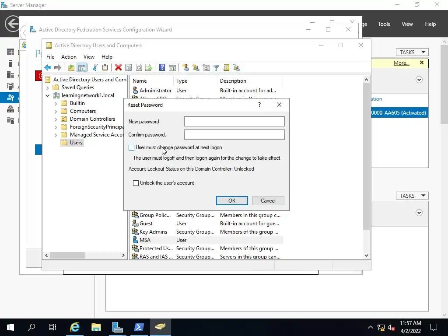This screenshot has height=336, width=448.
Task: Click the muted speaker tray icon
Action: pos(392,327)
